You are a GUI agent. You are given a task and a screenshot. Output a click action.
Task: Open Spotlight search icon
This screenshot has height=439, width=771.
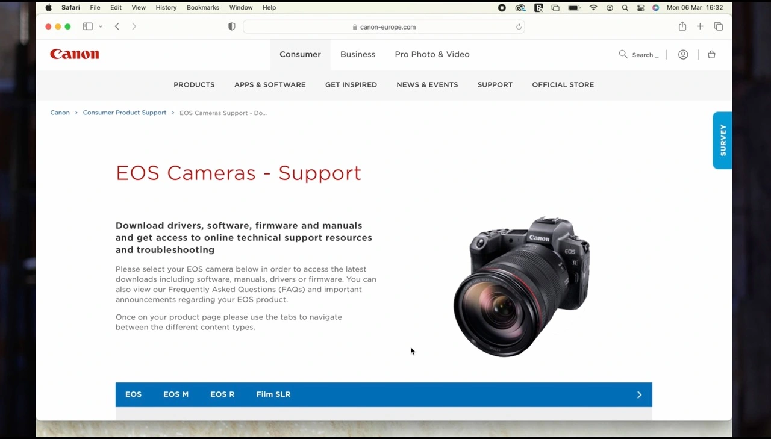[625, 8]
